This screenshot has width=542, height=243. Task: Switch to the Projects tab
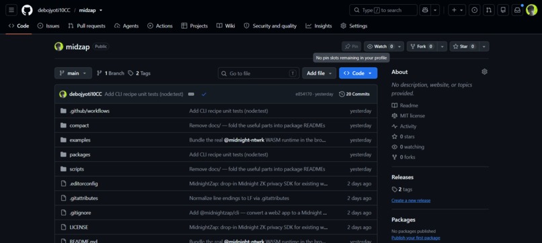(194, 26)
